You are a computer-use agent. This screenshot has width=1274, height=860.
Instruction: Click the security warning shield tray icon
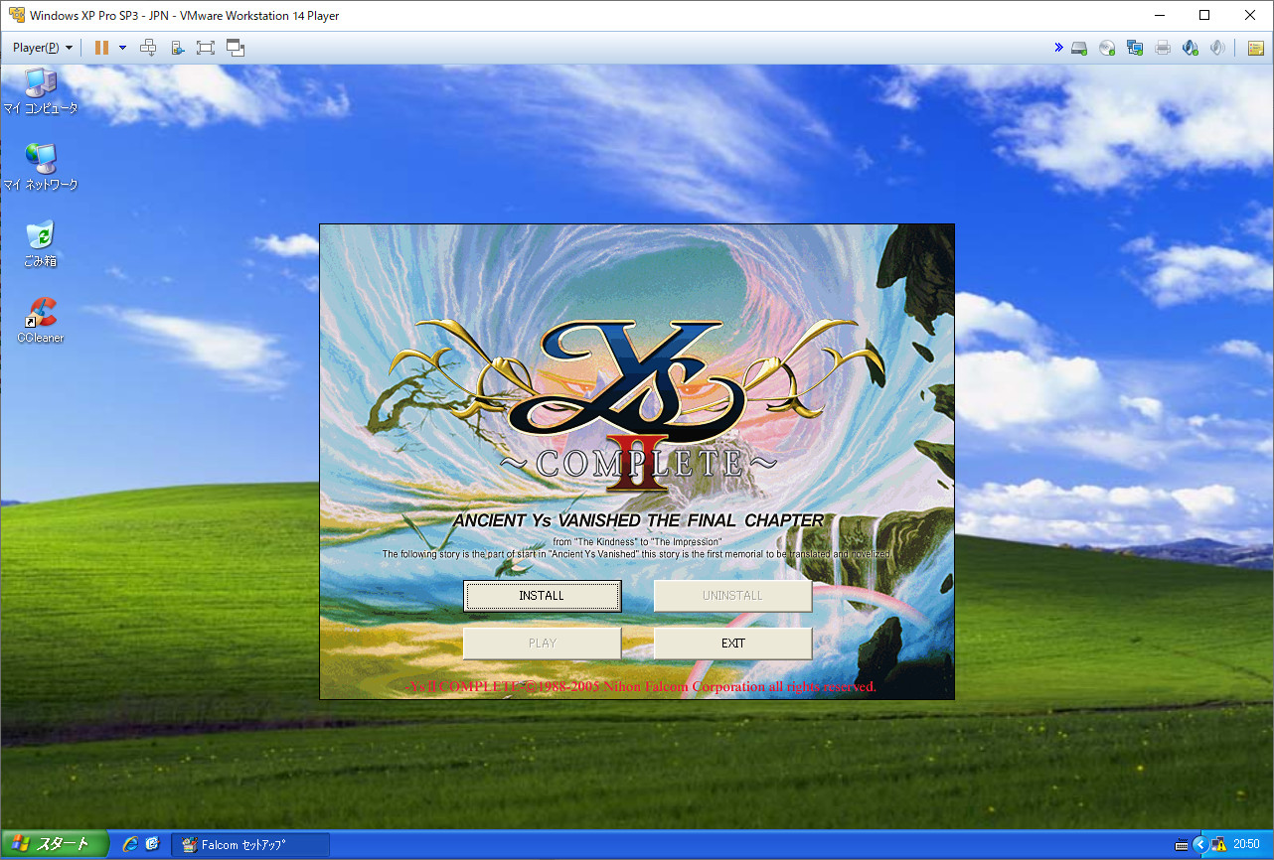coord(1219,844)
